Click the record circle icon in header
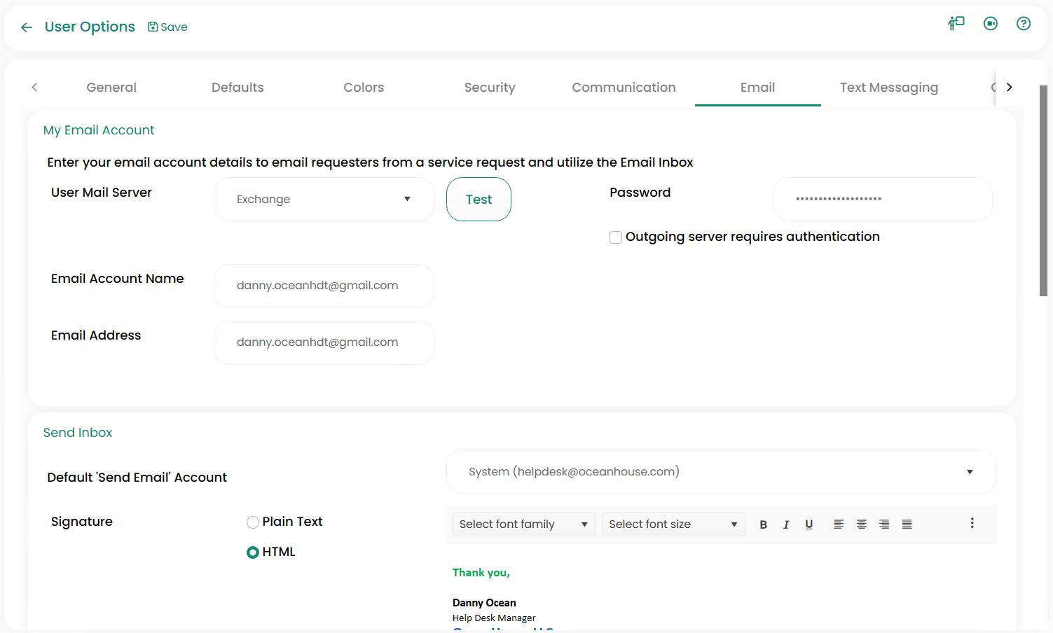 click(x=990, y=24)
